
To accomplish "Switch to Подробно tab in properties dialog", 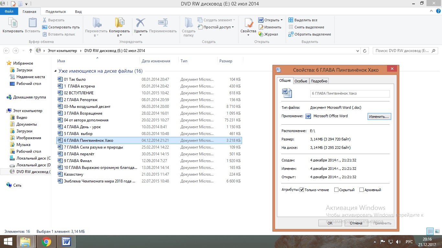I will point(320,81).
